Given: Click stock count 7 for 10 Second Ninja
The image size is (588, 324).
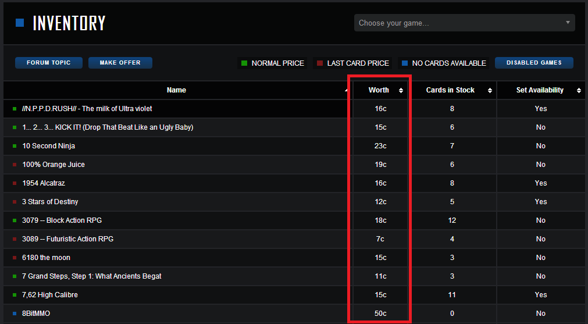Looking at the screenshot, I should pos(452,146).
